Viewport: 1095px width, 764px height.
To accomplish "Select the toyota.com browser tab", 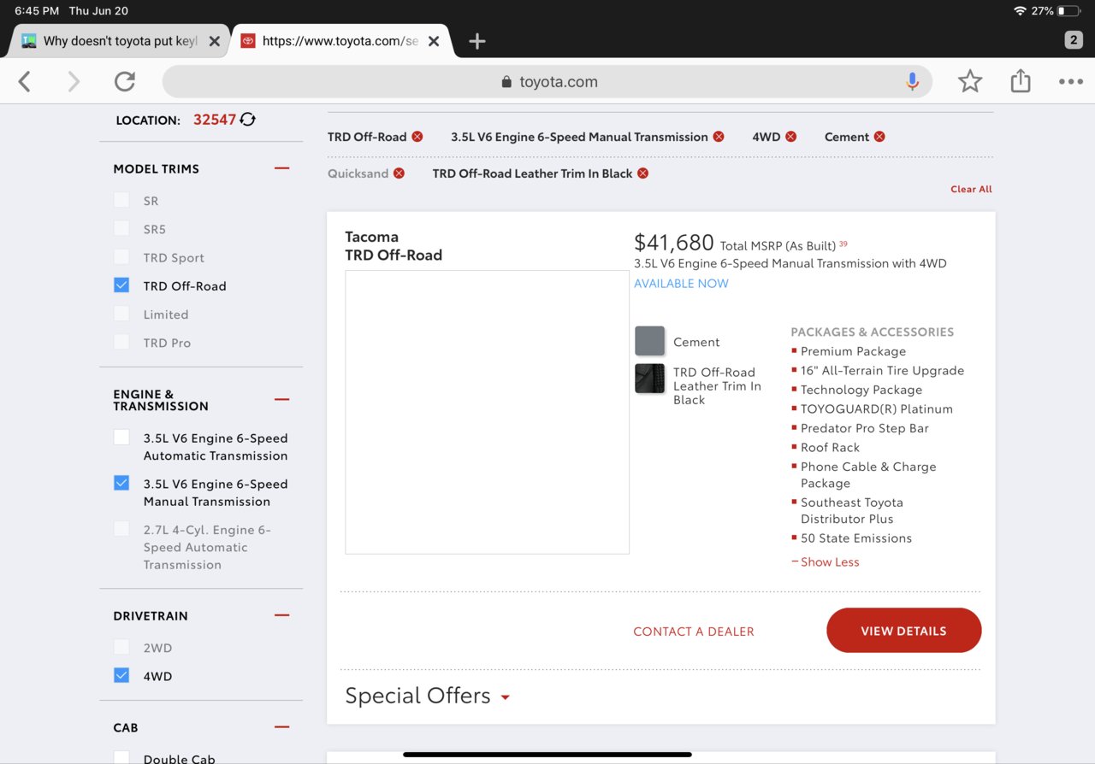I will click(340, 41).
